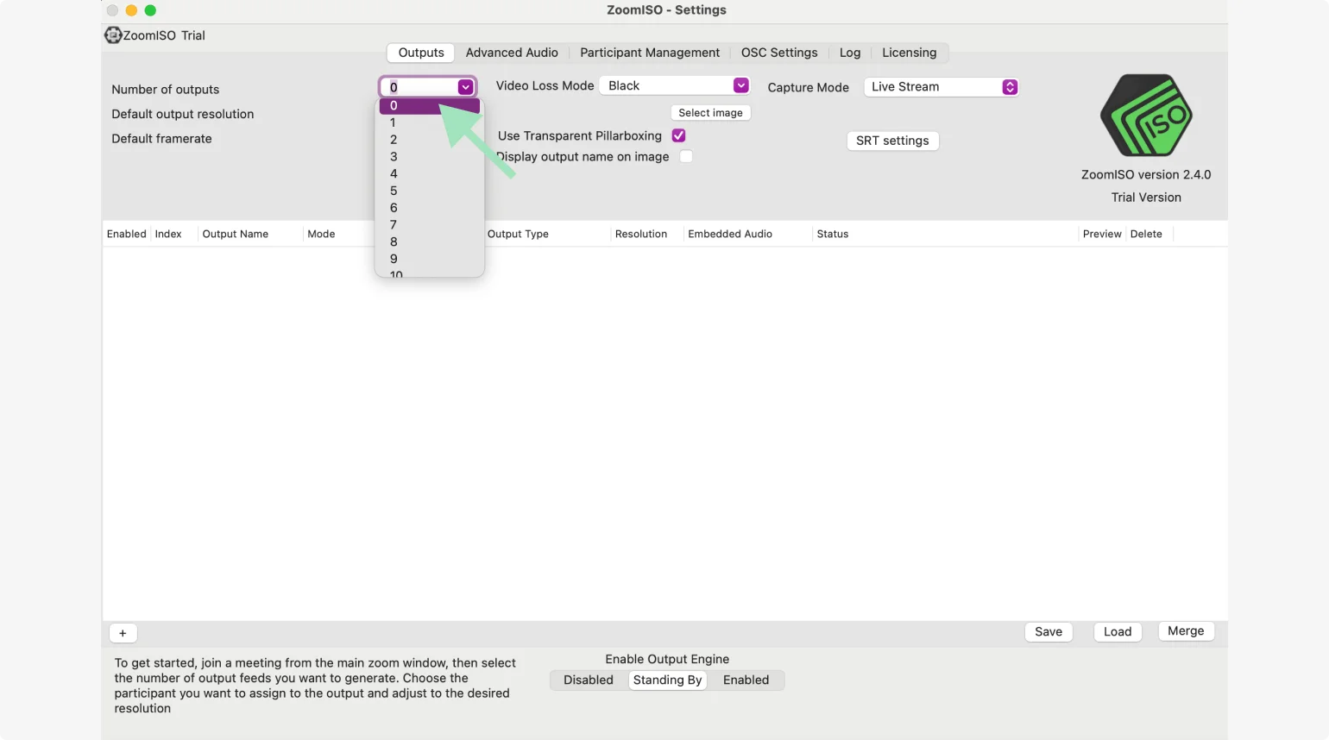This screenshot has width=1329, height=740.
Task: Click the Default framerate label
Action: pos(161,139)
